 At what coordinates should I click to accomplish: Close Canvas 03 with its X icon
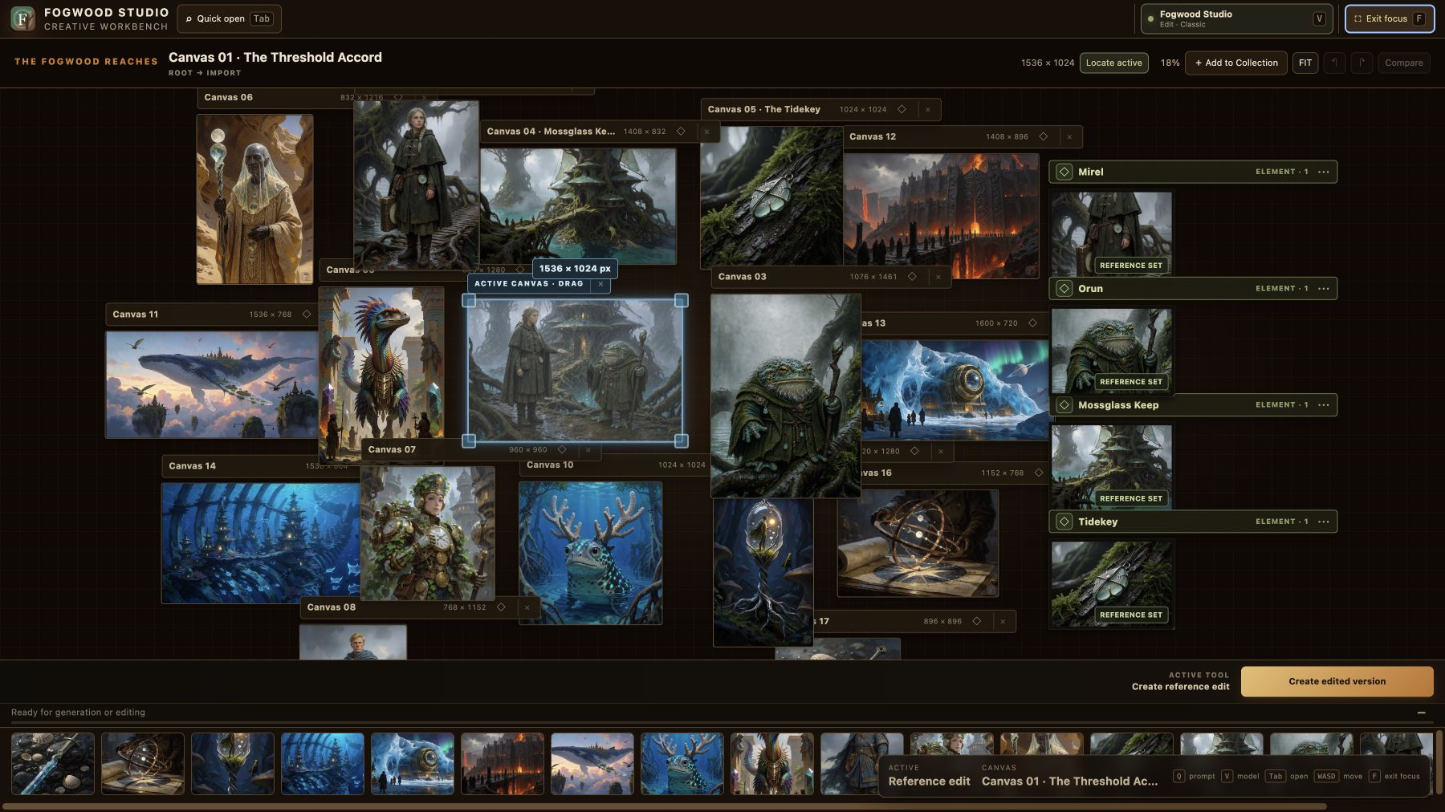[x=938, y=277]
